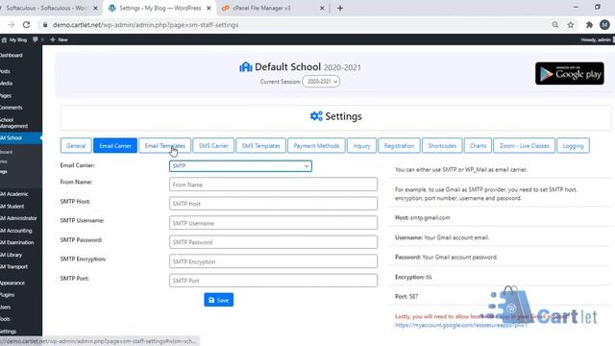Open the Logging tab

tap(573, 145)
